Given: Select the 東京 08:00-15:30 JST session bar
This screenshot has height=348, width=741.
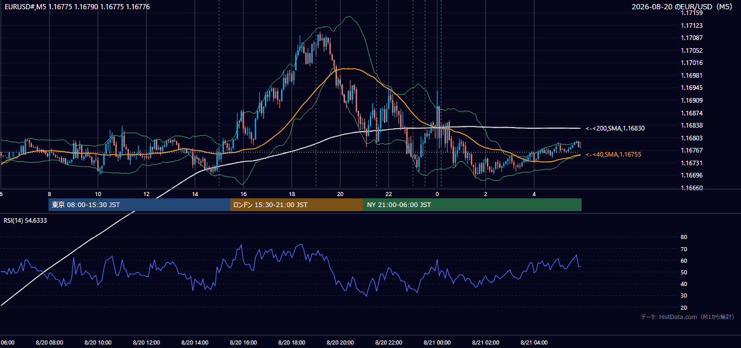Looking at the screenshot, I should [139, 205].
